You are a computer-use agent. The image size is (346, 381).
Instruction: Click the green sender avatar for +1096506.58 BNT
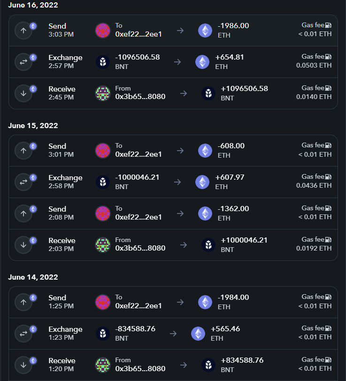[x=103, y=93]
